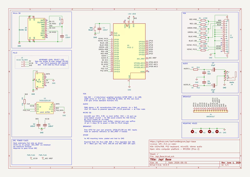
Task: Select the PS2_DATA label at Pico GPIO15
Action: 104,71
